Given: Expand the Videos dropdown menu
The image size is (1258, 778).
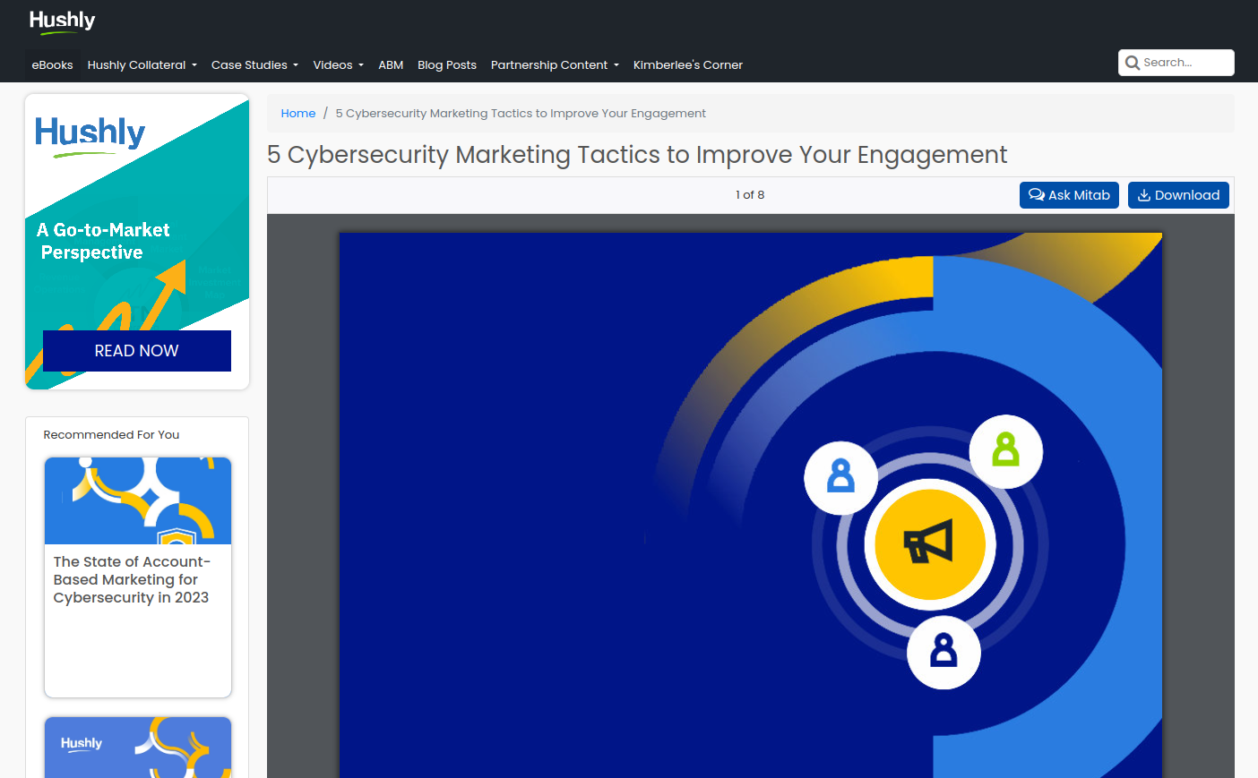Looking at the screenshot, I should (338, 64).
